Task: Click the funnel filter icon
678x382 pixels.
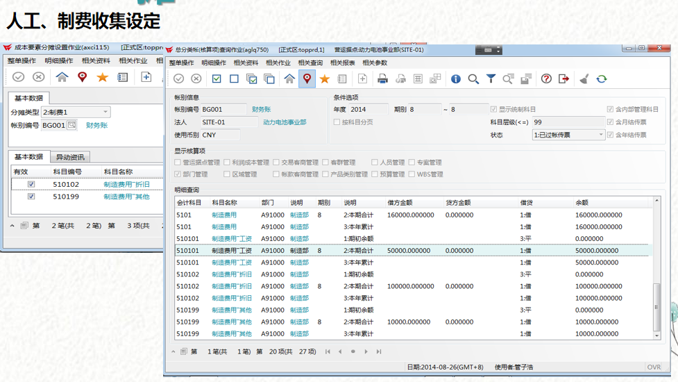Action: coord(491,79)
